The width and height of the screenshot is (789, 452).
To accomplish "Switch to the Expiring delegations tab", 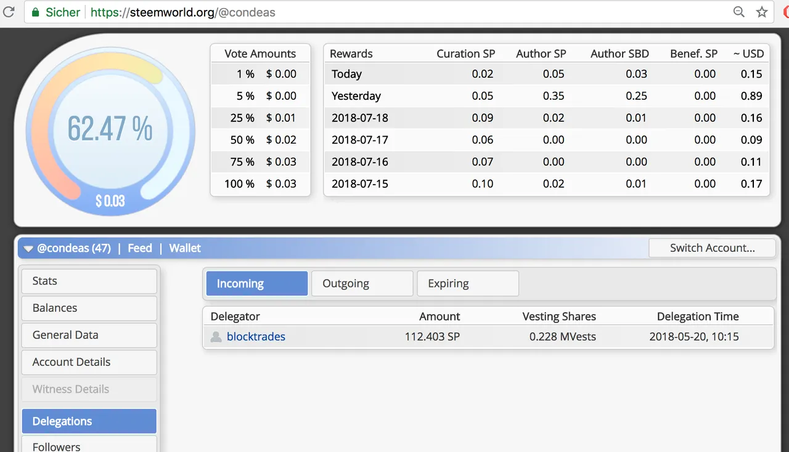I will pyautogui.click(x=468, y=283).
